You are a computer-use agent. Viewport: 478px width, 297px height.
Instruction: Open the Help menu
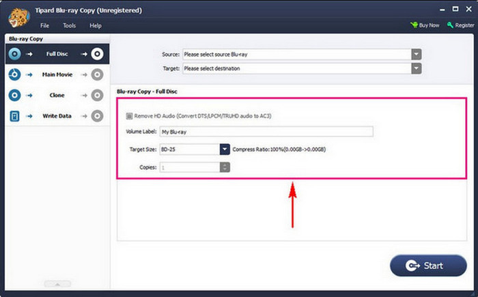click(x=96, y=25)
